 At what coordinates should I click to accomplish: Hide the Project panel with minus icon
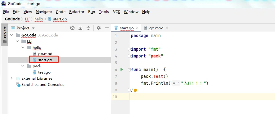[x=107, y=28]
